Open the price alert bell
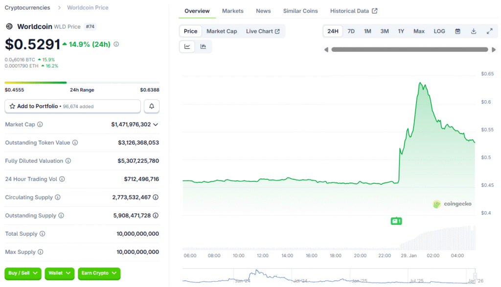Image resolution: width=501 pixels, height=287 pixels. coord(151,106)
